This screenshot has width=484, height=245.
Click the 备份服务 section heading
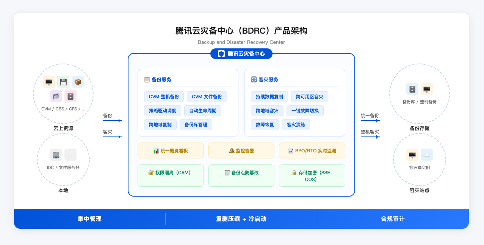[161, 79]
